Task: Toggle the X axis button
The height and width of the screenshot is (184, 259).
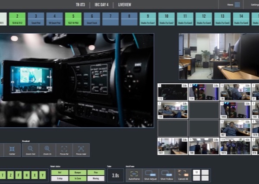Action: 35,175
